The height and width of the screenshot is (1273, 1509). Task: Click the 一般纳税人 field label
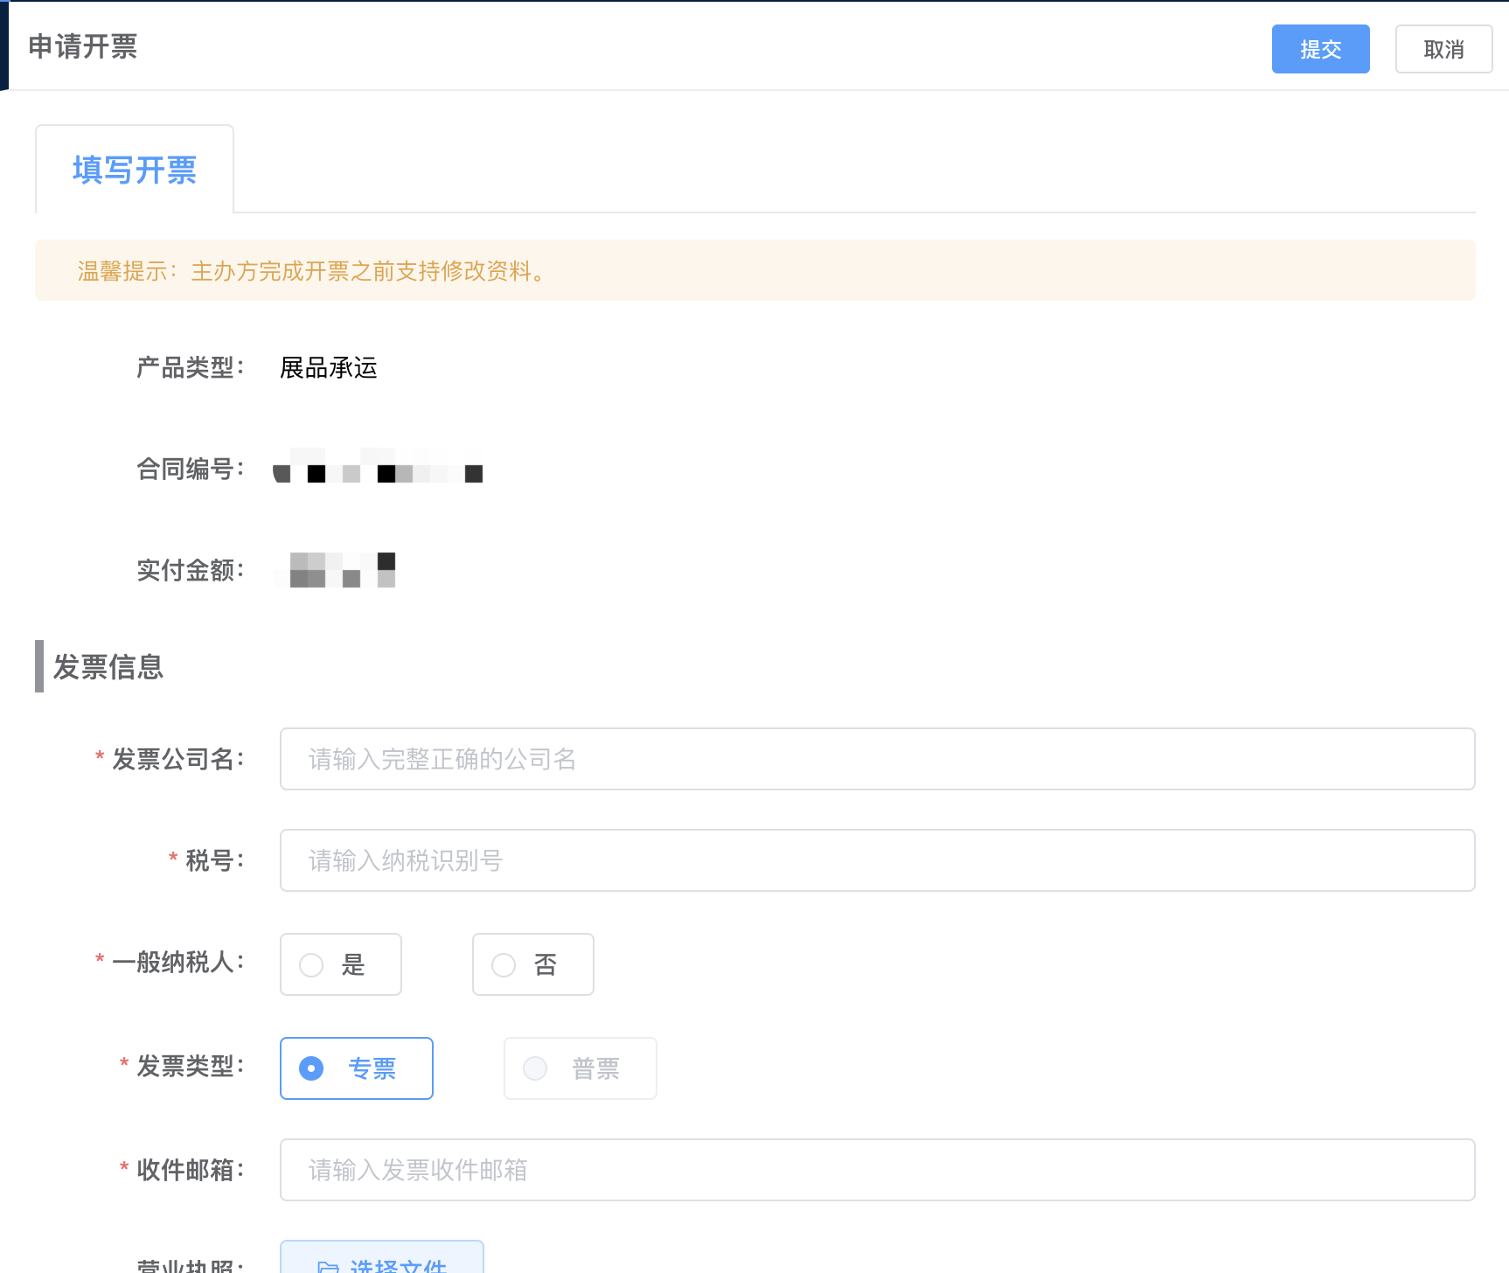point(176,962)
